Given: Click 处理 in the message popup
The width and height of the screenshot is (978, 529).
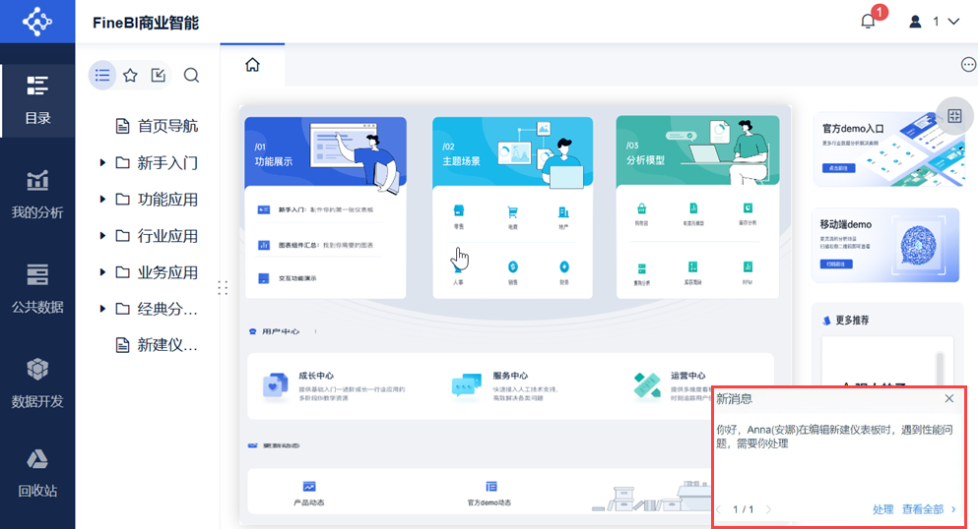Looking at the screenshot, I should pyautogui.click(x=882, y=509).
